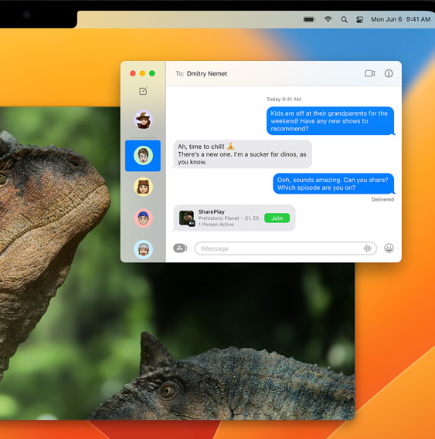The width and height of the screenshot is (435, 439).
Task: Click the '1 Person Active' SharePlay label
Action: [216, 225]
